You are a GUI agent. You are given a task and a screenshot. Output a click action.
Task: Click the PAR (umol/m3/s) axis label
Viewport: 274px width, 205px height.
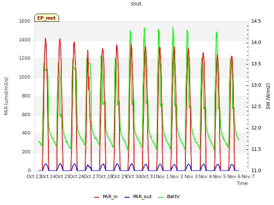(6, 96)
